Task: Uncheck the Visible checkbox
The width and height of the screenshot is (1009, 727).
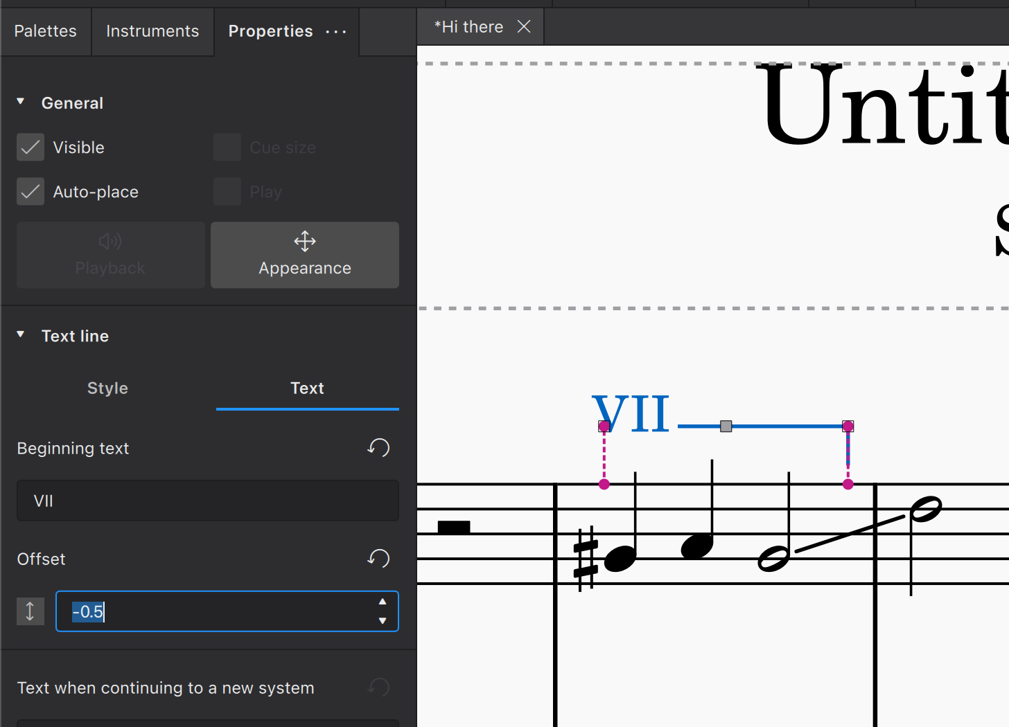Action: (30, 147)
